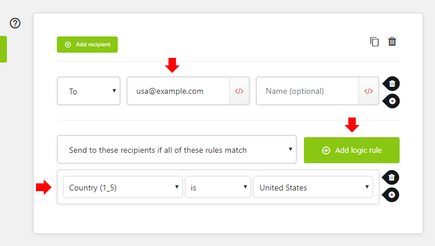Add another row below the usa@example.com recipient
This screenshot has height=246, width=435.
pyautogui.click(x=391, y=101)
